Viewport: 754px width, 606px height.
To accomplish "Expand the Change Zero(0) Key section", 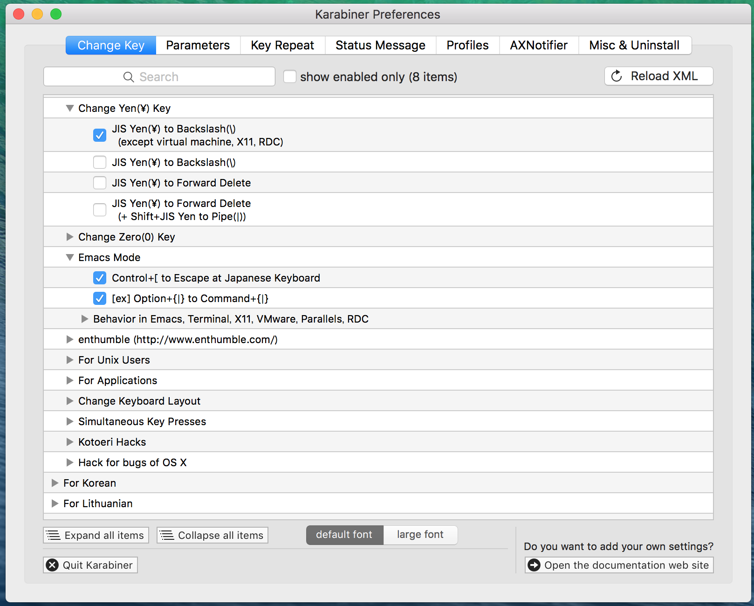I will tap(70, 237).
